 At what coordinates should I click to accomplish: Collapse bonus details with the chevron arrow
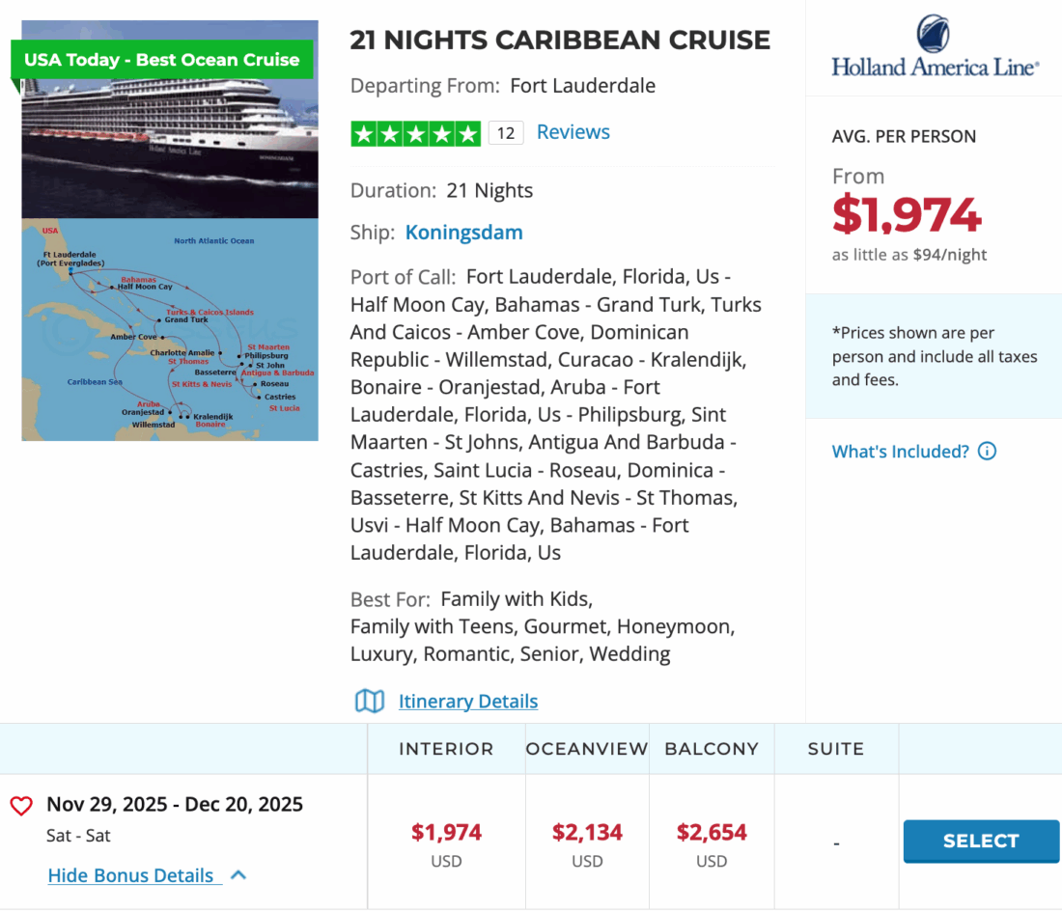tap(239, 875)
